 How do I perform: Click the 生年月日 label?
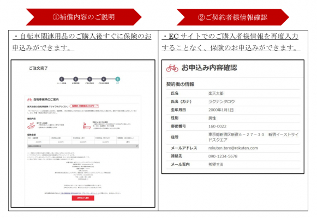(x=178, y=110)
